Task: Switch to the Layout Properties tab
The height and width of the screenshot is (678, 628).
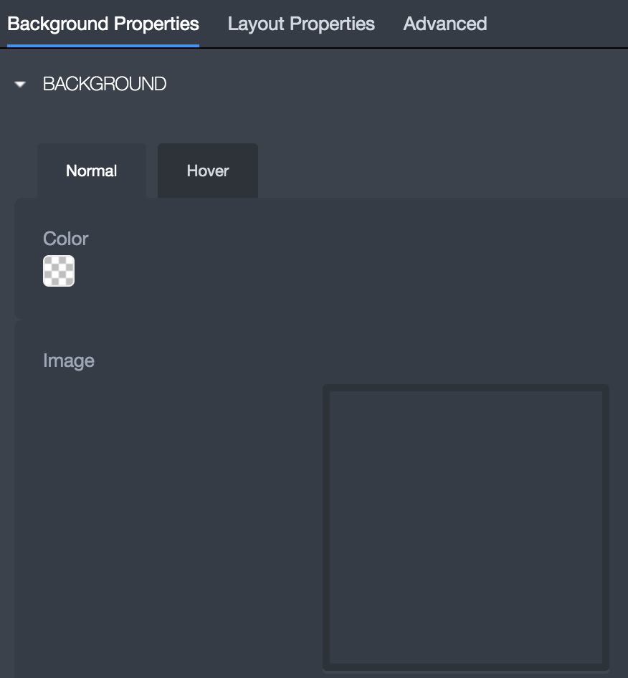Action: [301, 24]
